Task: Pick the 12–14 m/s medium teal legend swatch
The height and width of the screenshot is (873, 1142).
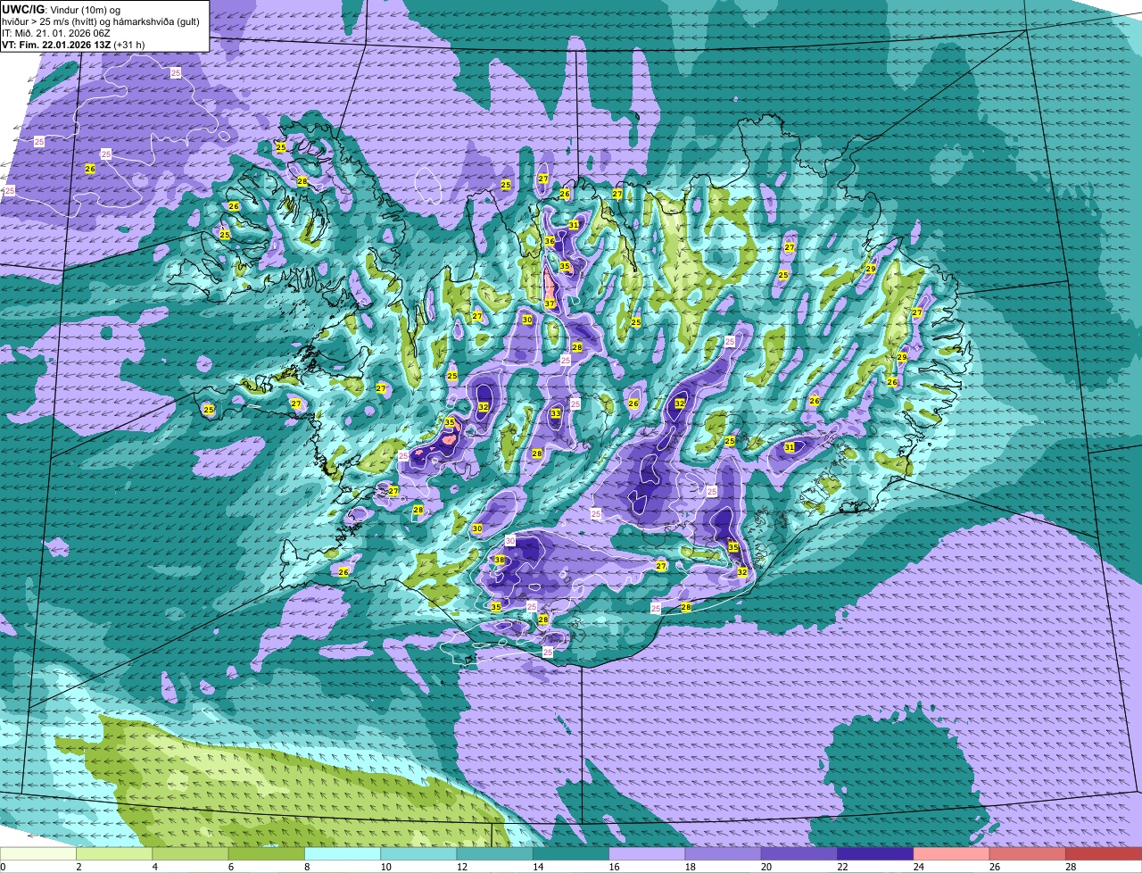Action: coord(495,854)
